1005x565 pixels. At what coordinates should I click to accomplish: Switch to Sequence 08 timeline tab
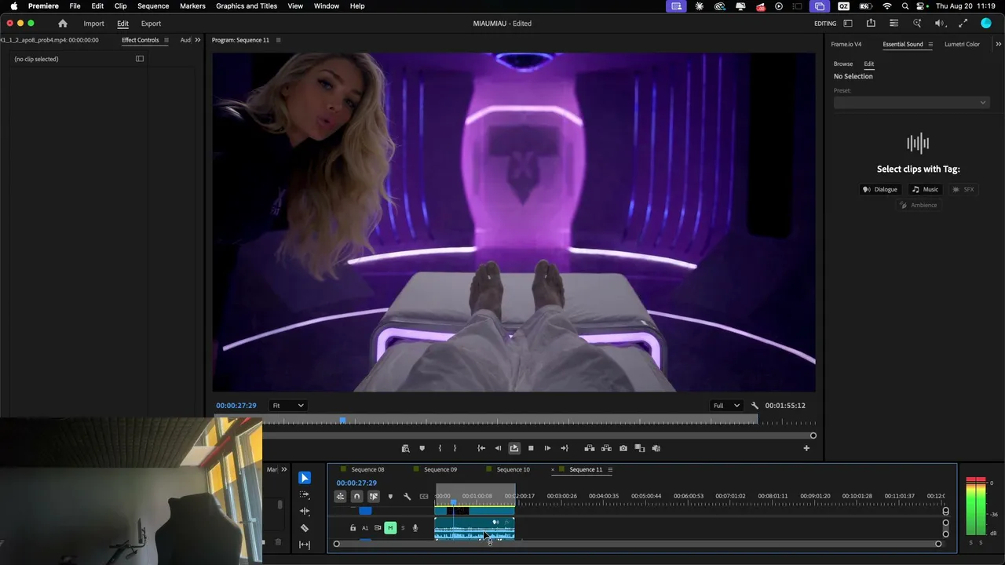pyautogui.click(x=367, y=470)
